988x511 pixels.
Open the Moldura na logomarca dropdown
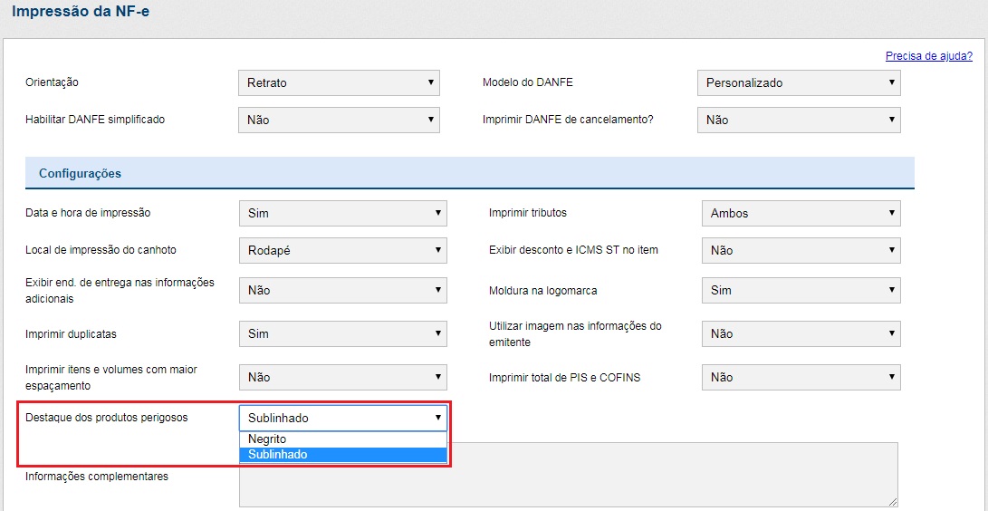tap(801, 290)
